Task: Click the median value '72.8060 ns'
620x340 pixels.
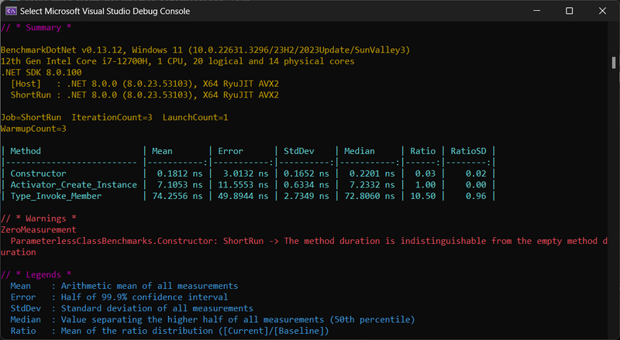Action: 370,196
